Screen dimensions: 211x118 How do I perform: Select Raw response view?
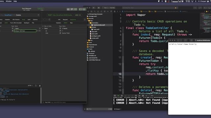pyautogui.click(x=71, y=23)
